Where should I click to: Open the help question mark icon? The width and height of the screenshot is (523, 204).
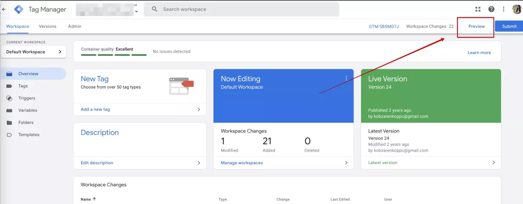point(491,9)
